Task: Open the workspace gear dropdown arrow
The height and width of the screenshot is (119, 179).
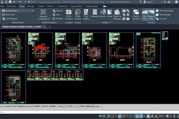Action: click(x=171, y=116)
